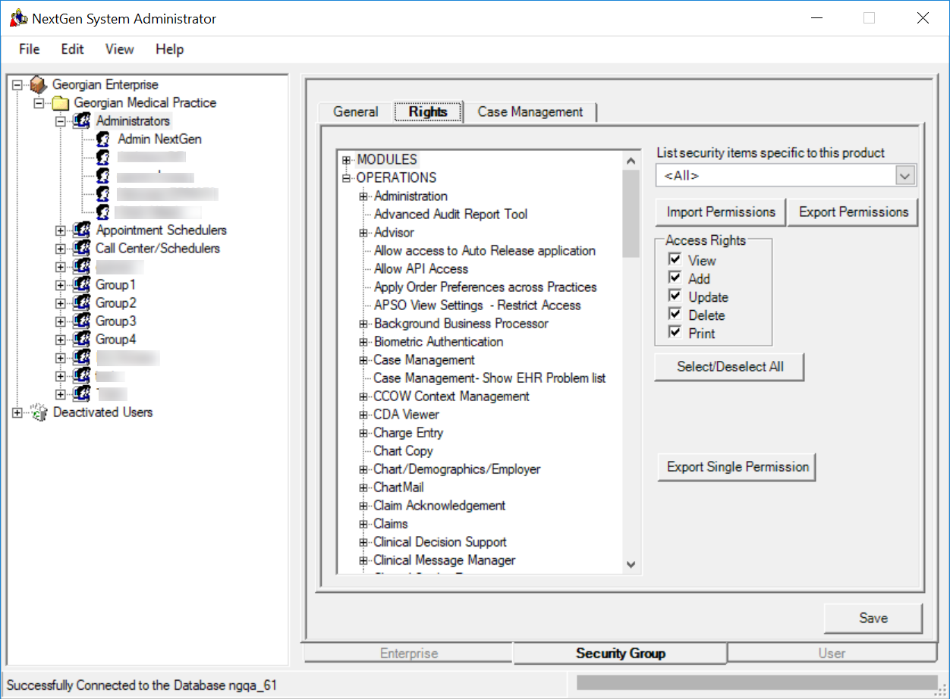Toggle the Print access right checkbox
The height and width of the screenshot is (699, 950).
pyautogui.click(x=675, y=333)
